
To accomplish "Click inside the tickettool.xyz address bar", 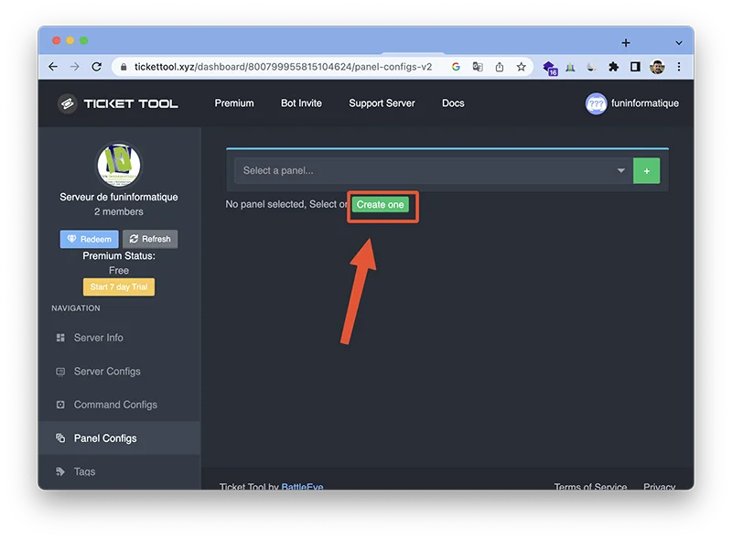I will pos(274,66).
